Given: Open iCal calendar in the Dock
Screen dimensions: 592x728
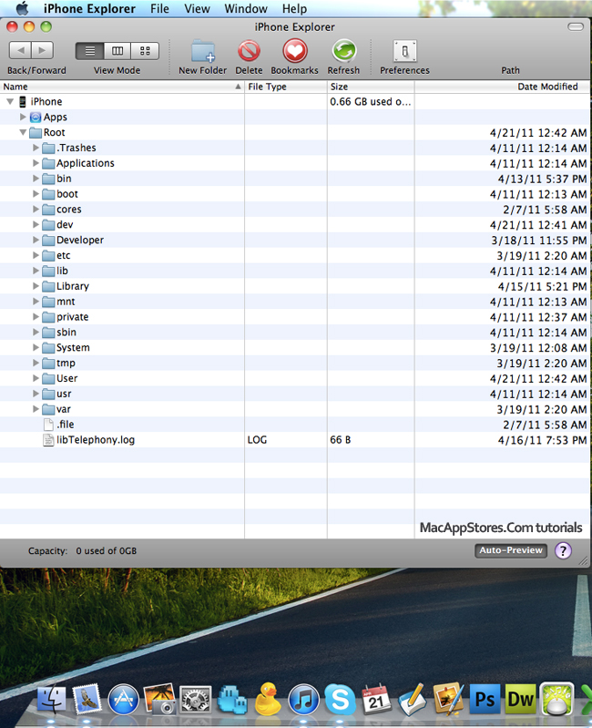Looking at the screenshot, I should 376,699.
